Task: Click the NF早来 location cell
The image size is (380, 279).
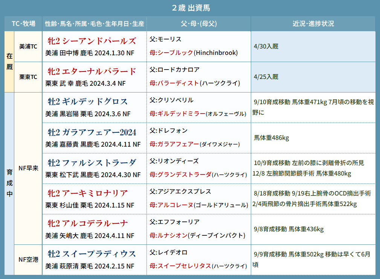Action: point(28,168)
